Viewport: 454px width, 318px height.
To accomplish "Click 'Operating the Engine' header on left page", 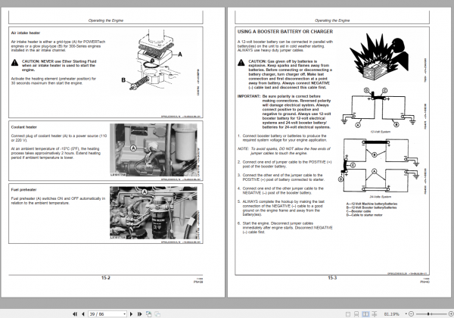I will (x=106, y=20).
